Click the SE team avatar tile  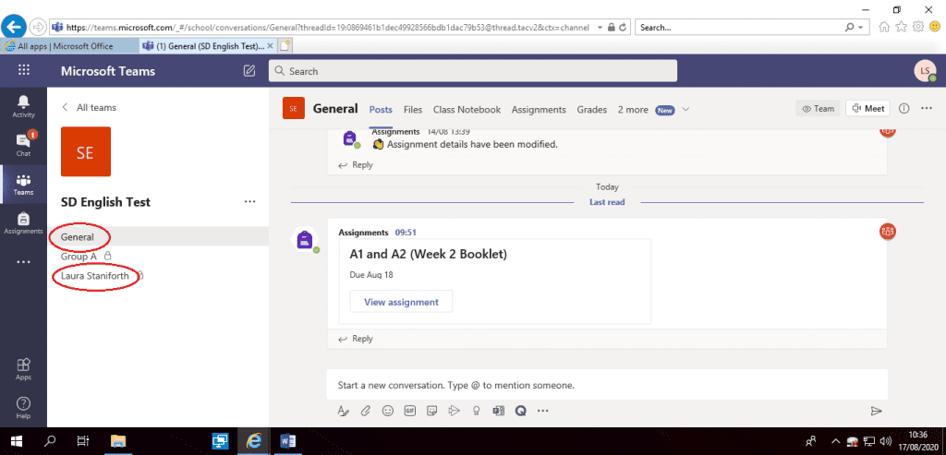86,151
